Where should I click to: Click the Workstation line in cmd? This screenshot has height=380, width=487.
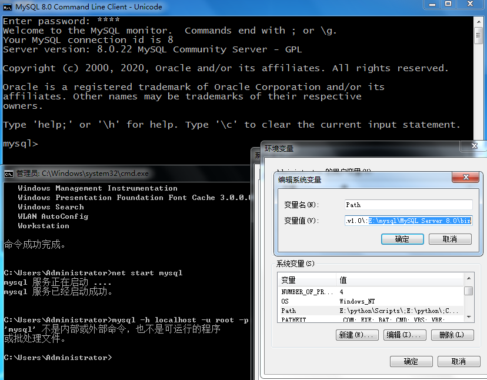44,226
